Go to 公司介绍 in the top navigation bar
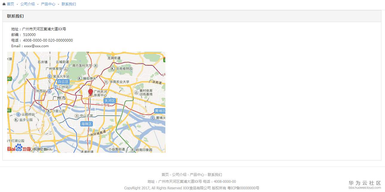This screenshot has width=385, height=192. pyautogui.click(x=27, y=4)
